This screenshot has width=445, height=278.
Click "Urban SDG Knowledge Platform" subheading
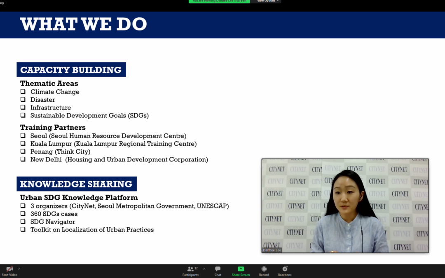tap(79, 197)
